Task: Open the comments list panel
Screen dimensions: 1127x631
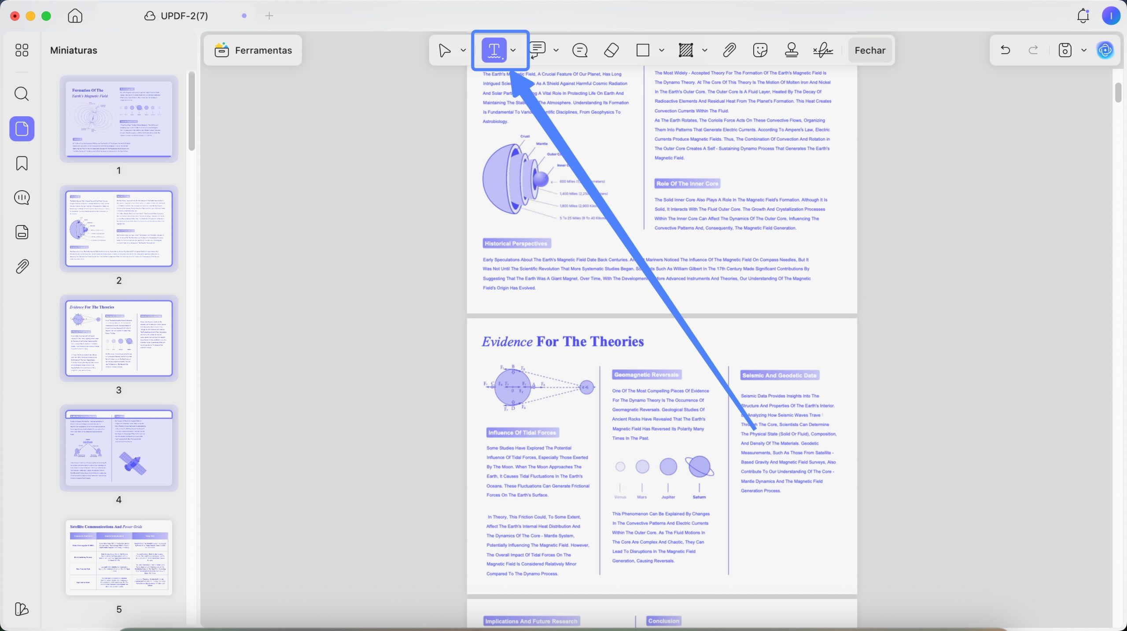Action: tap(22, 198)
